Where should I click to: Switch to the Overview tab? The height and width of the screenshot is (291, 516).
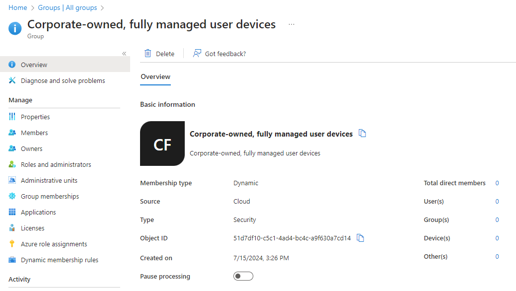pos(155,76)
